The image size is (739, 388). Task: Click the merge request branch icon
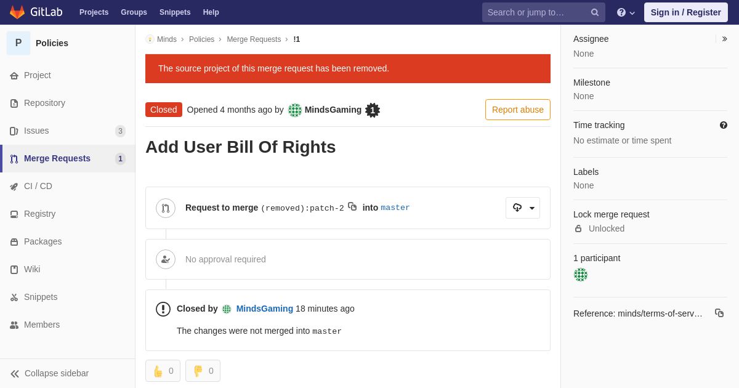[166, 208]
